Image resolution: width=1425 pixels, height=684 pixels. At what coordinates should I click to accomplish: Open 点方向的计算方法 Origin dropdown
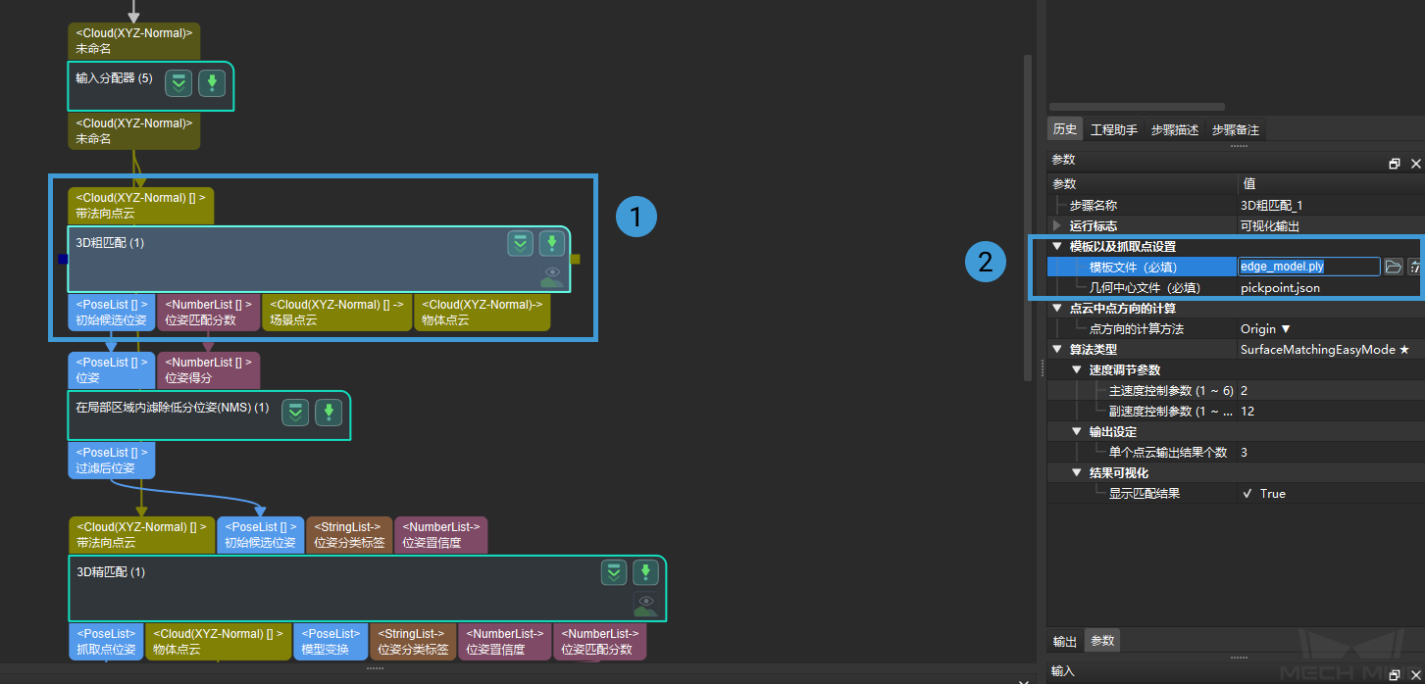(x=1266, y=329)
